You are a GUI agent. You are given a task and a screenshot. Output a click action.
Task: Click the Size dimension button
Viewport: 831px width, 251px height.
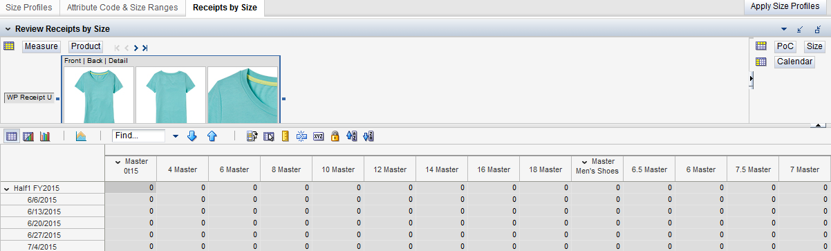(814, 46)
